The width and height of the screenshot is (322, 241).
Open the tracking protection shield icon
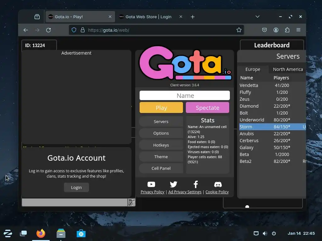point(74,30)
